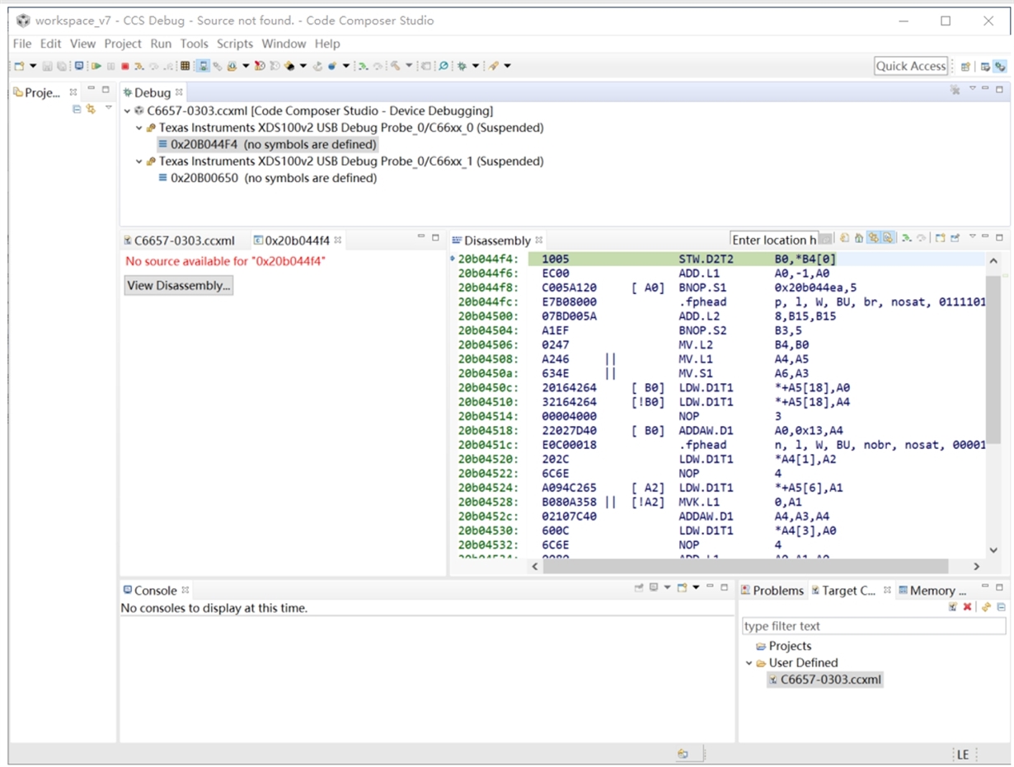Screen dimensions: 1014x767
Task: Collapse the User Defined folder in Target Configurations
Action: [x=749, y=663]
